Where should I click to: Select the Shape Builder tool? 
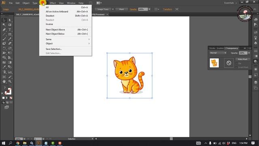(x=4, y=58)
